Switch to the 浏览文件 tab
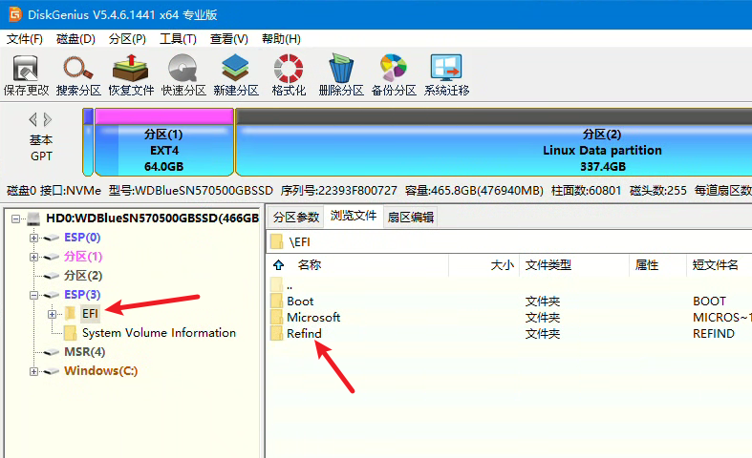Image resolution: width=752 pixels, height=458 pixels. tap(354, 216)
